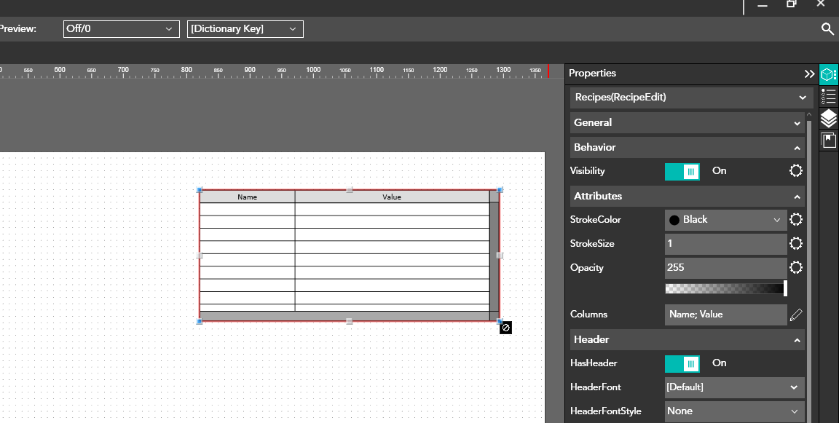The width and height of the screenshot is (839, 423).
Task: Open the Layers panel icon
Action: point(829,118)
